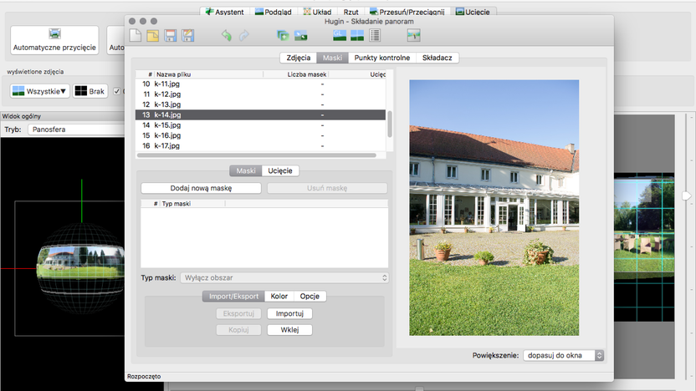Click the Wklej button
The height and width of the screenshot is (391, 696).
289,330
